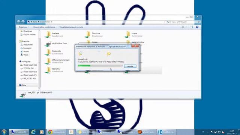Switch to the Chrome taskbar window
Viewport: 240px width, 135px height.
pyautogui.click(x=57, y=132)
